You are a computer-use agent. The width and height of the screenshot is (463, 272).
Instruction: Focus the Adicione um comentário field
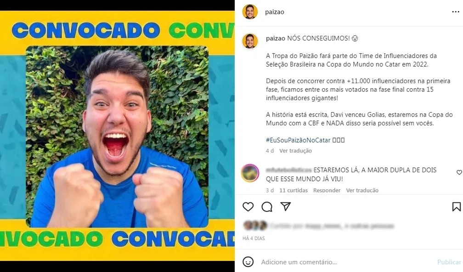[345, 262]
